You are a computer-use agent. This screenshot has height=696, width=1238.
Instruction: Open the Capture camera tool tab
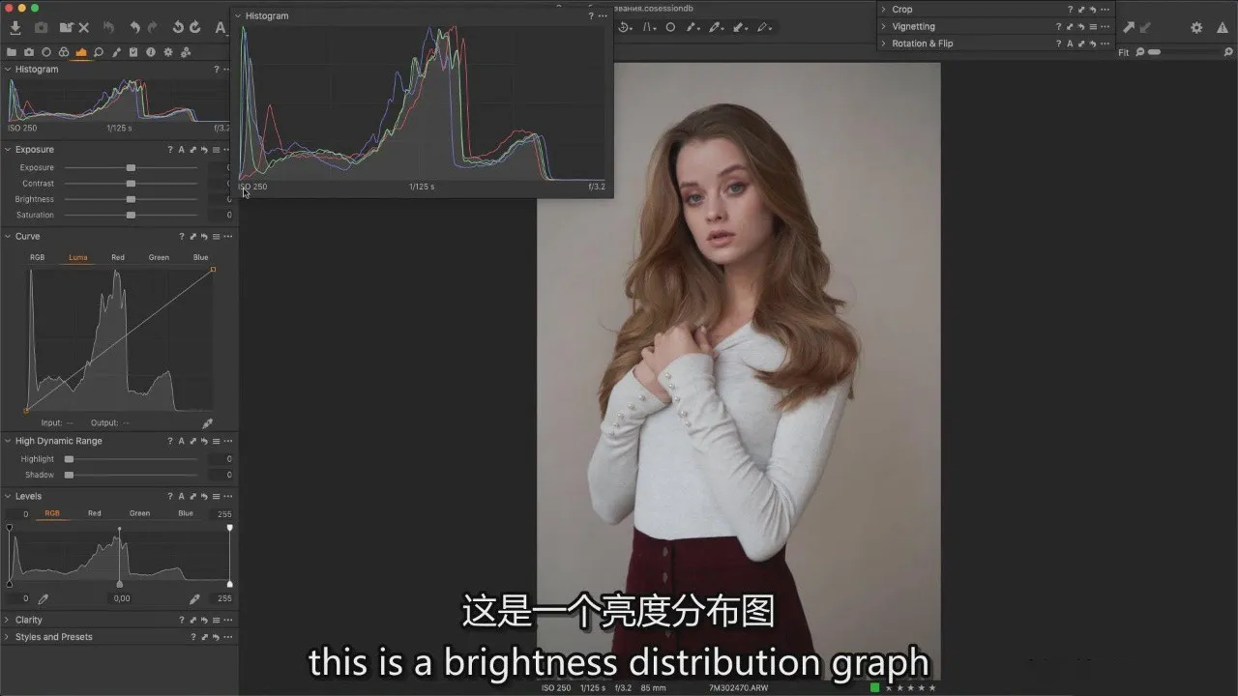click(29, 52)
